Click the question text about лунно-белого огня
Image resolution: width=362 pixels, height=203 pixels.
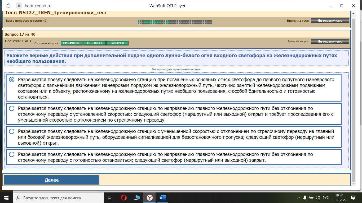pos(172,58)
